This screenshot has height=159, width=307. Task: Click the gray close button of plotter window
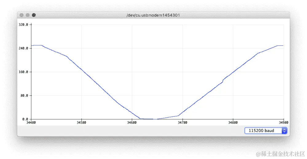pyautogui.click(x=22, y=15)
